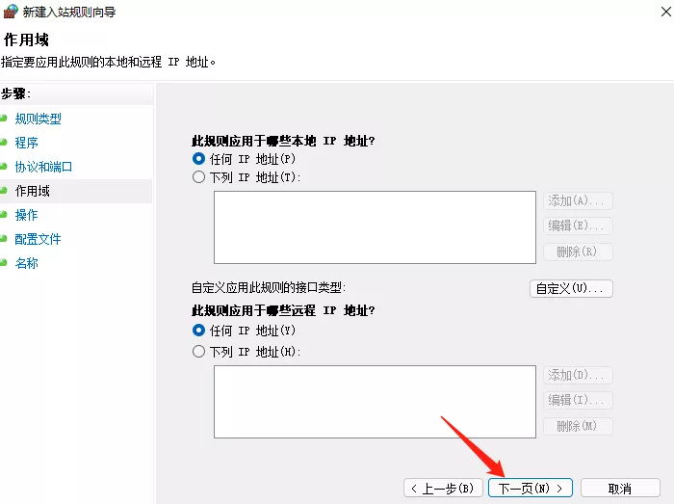Image resolution: width=674 pixels, height=504 pixels.
Task: Go to the 程序 step
Action: (26, 143)
